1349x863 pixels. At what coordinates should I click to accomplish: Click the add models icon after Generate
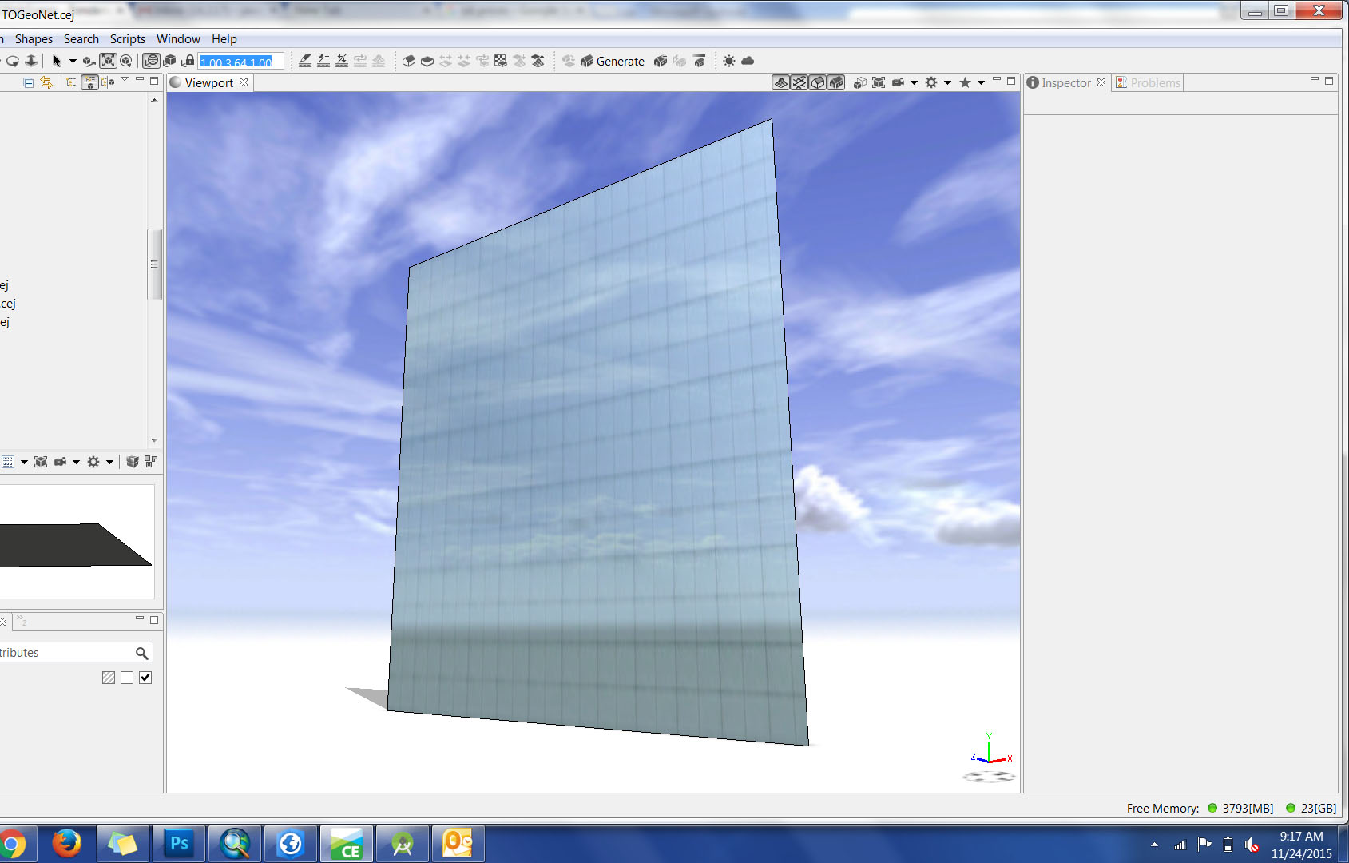(x=661, y=61)
